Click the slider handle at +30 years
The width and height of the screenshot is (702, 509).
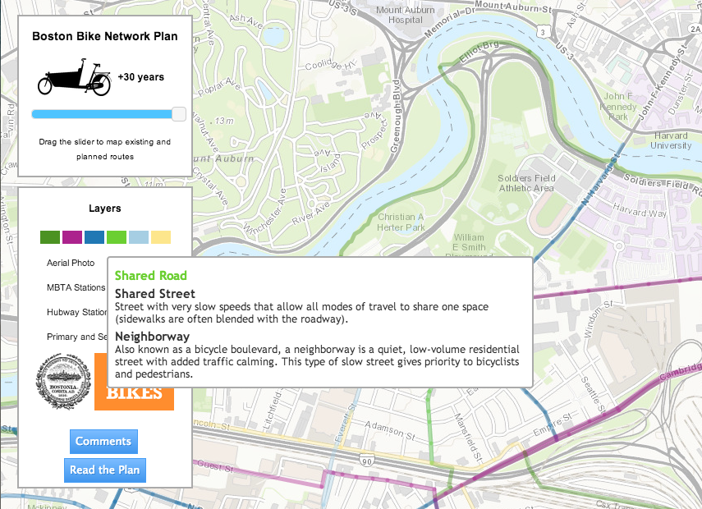179,114
